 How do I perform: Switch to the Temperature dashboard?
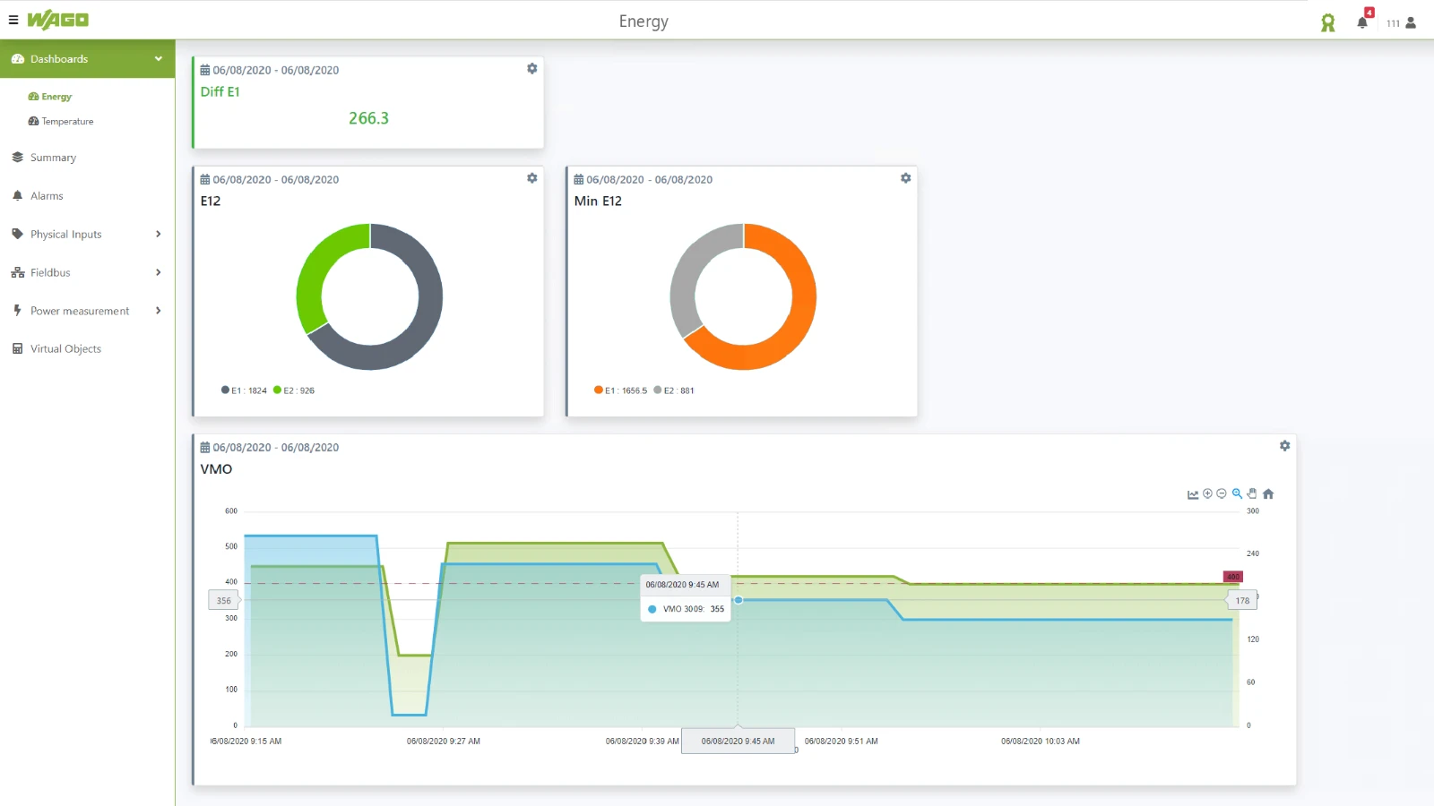point(67,121)
